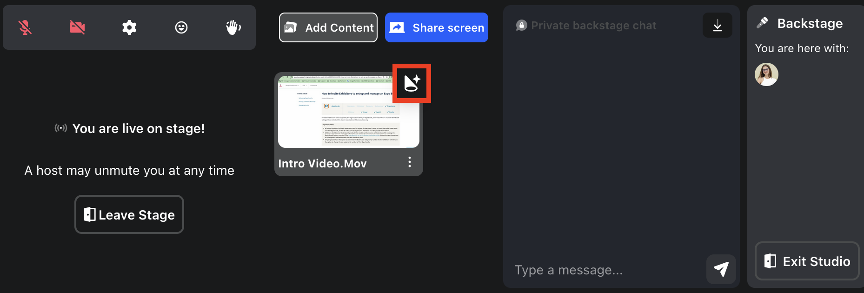Click Exit Studio button
The width and height of the screenshot is (864, 293).
click(807, 261)
